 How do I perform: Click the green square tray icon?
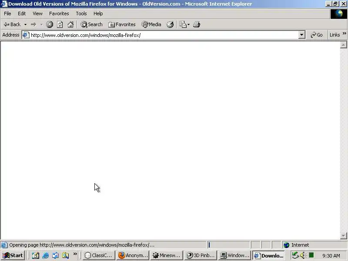click(311, 255)
